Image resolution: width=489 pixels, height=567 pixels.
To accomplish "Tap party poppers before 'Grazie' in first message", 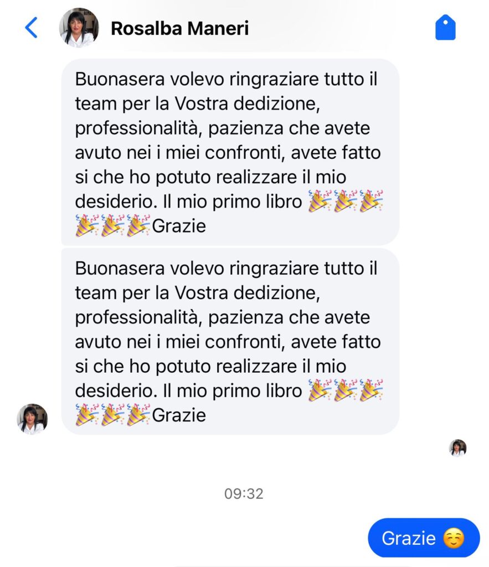I will [x=112, y=226].
